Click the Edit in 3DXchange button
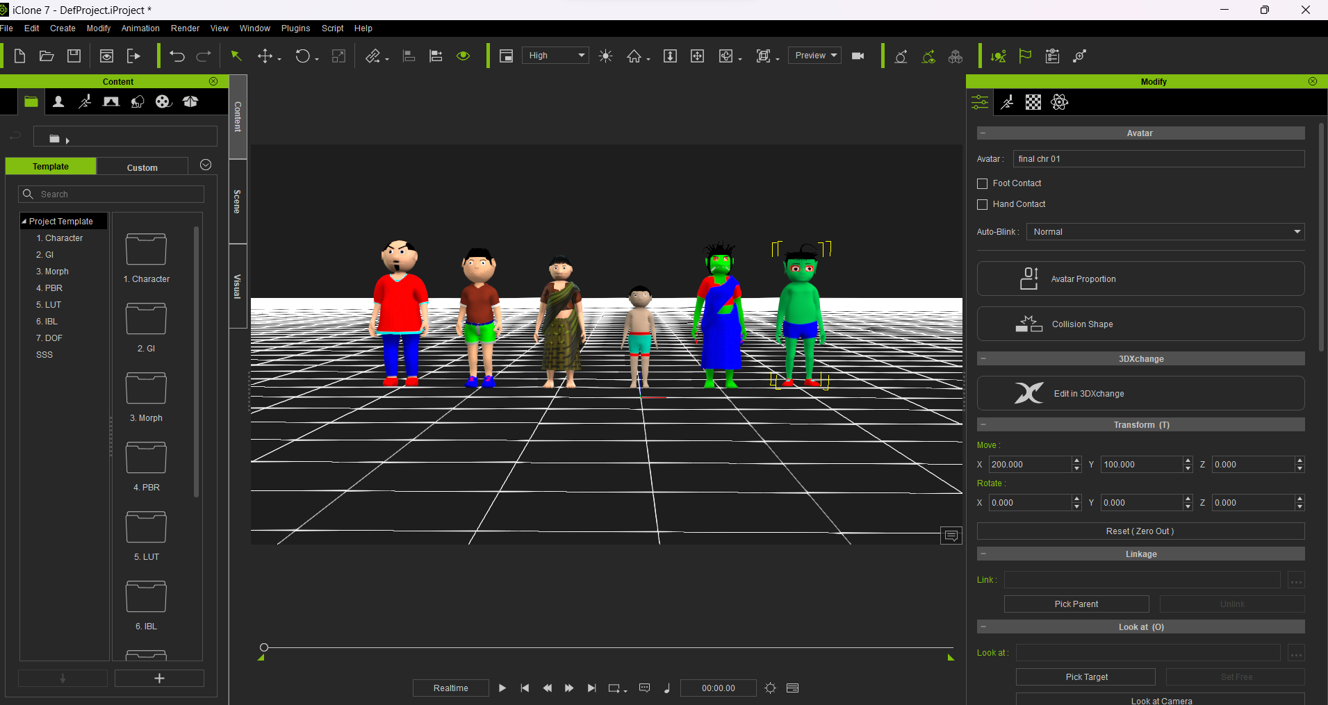This screenshot has width=1328, height=705. click(x=1140, y=393)
